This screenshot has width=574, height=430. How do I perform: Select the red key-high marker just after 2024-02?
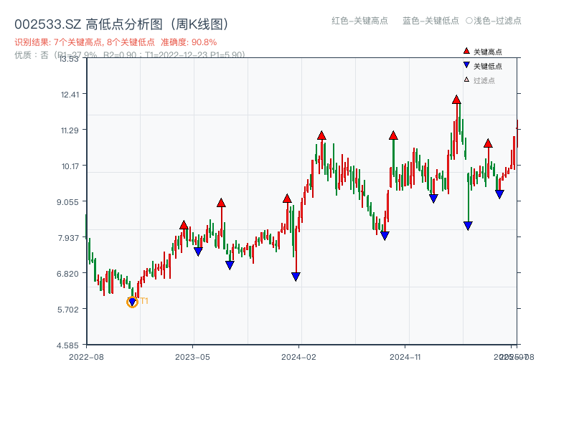(x=321, y=135)
